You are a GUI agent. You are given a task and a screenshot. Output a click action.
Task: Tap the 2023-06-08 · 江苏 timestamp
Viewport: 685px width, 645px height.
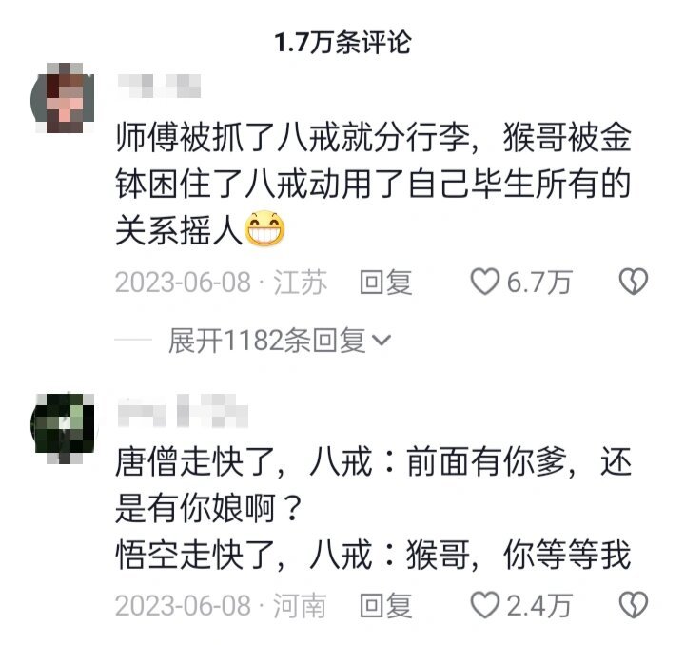coord(221,283)
